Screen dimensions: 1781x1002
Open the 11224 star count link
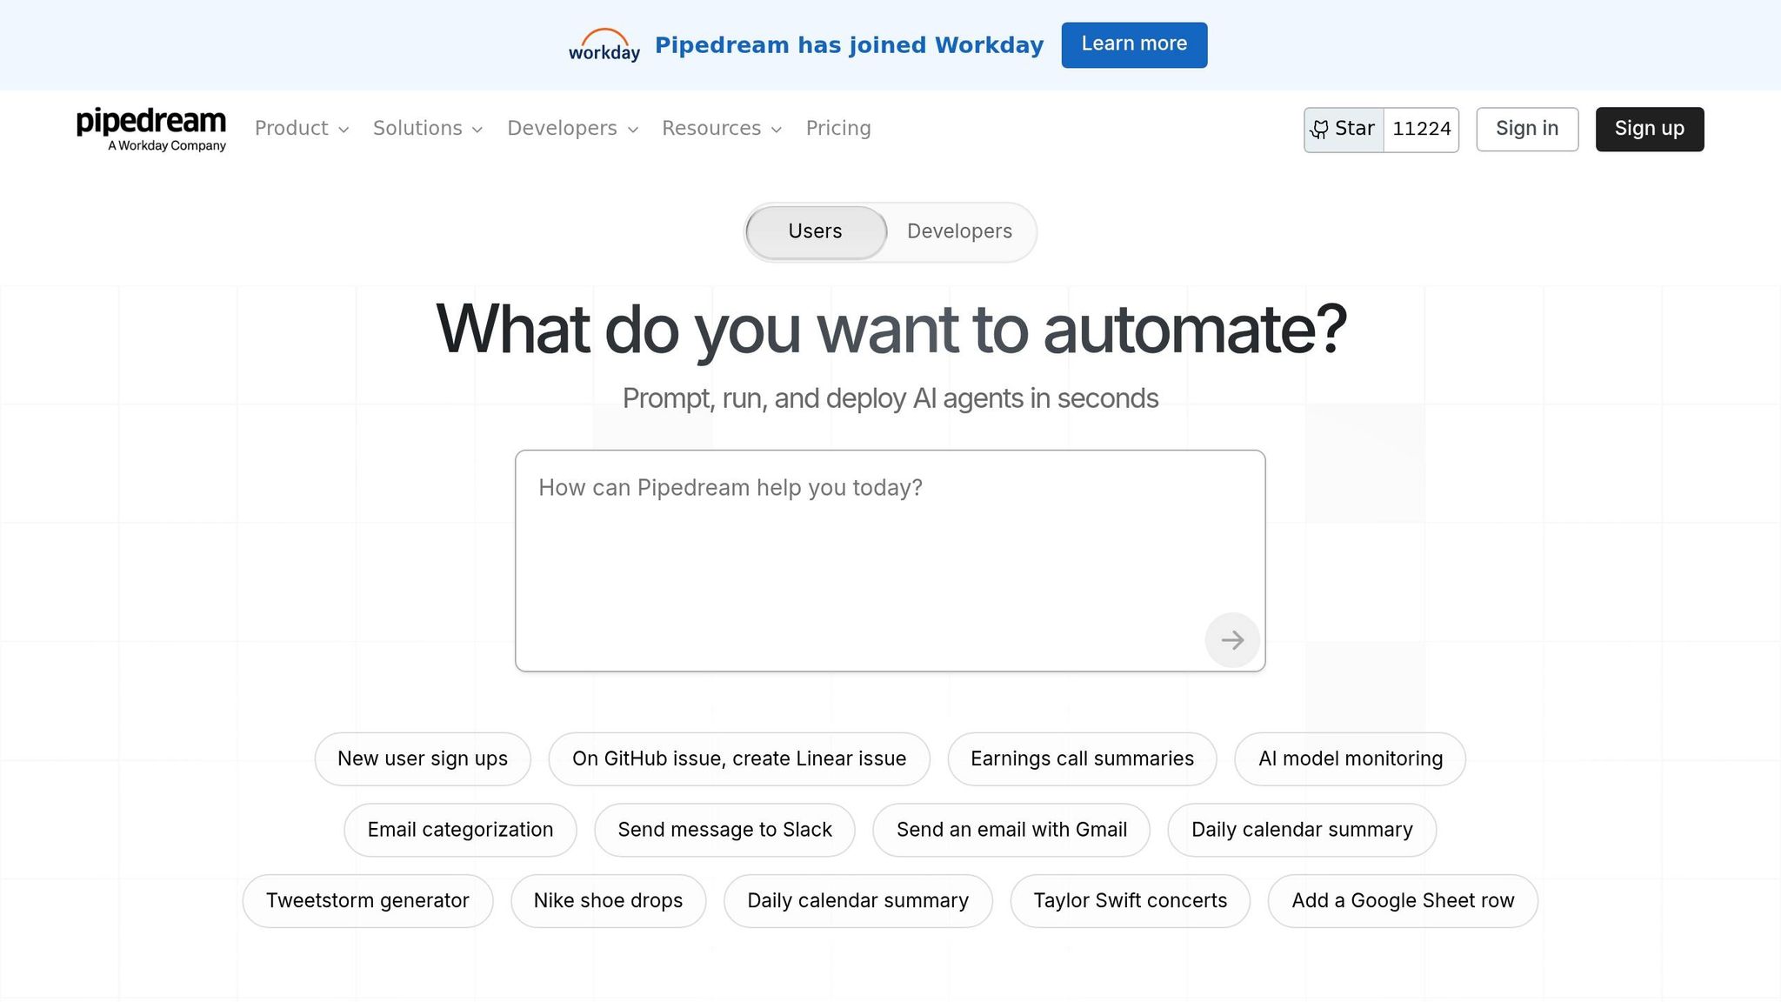pyautogui.click(x=1421, y=130)
